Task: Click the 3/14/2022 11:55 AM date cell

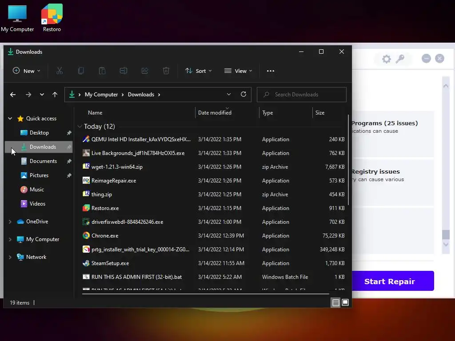Action: point(221,263)
